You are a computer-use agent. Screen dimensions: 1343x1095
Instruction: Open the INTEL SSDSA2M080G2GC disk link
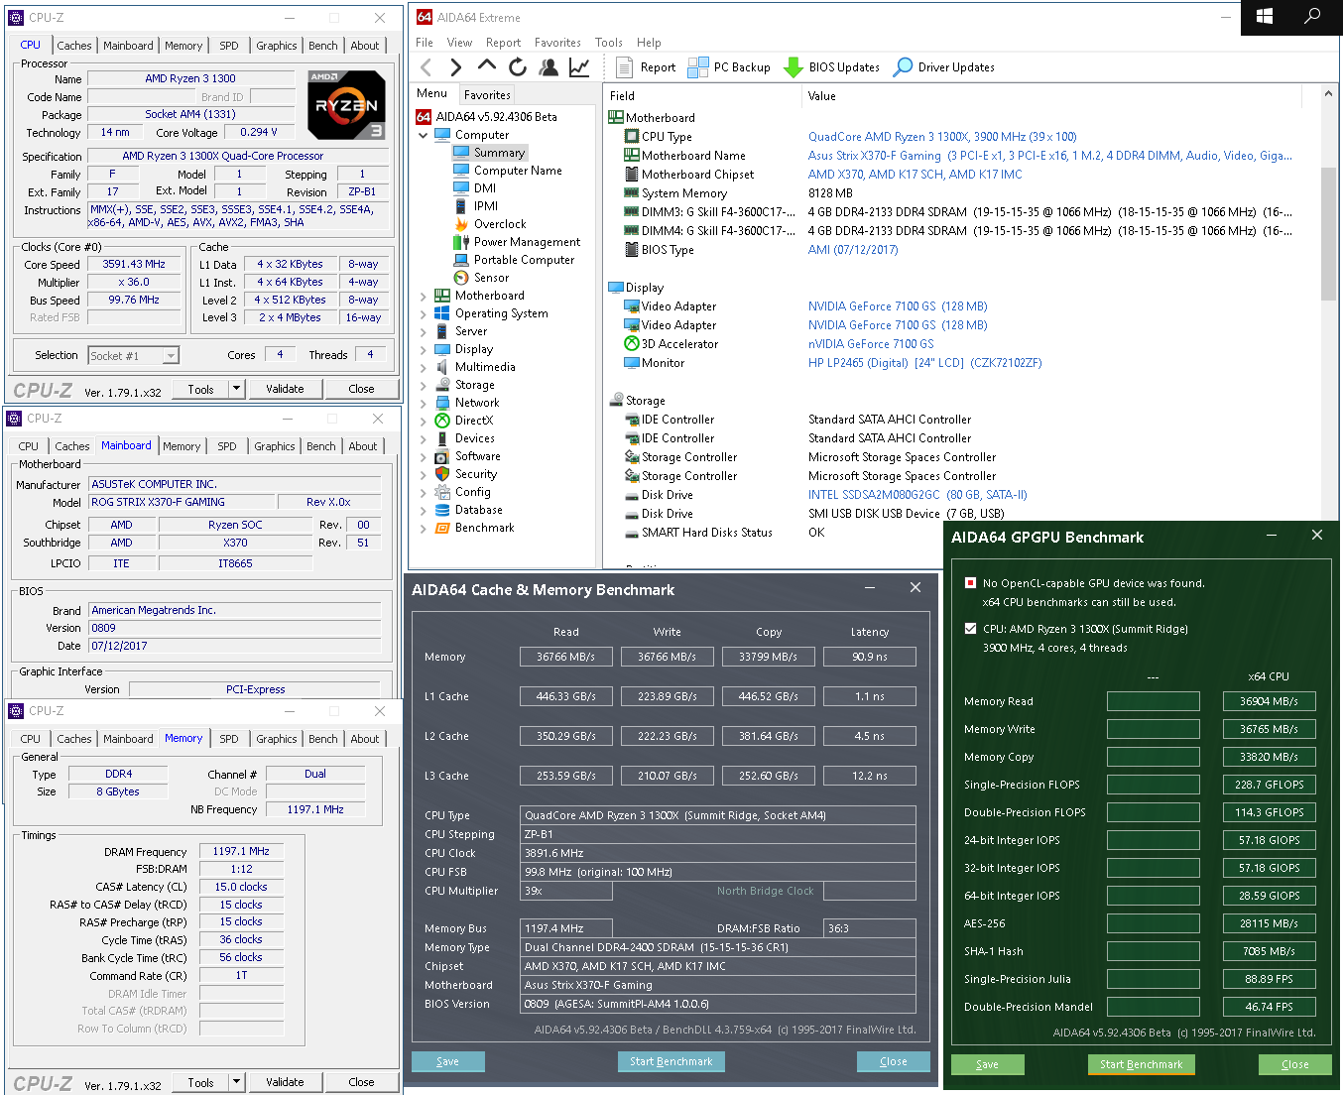tap(917, 495)
